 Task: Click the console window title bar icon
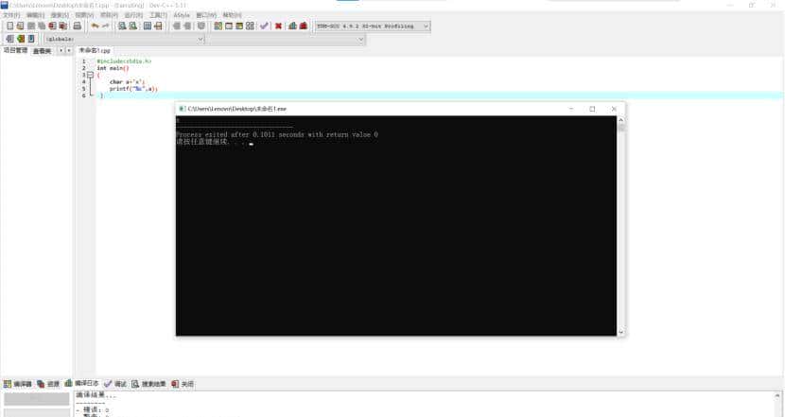coord(183,109)
